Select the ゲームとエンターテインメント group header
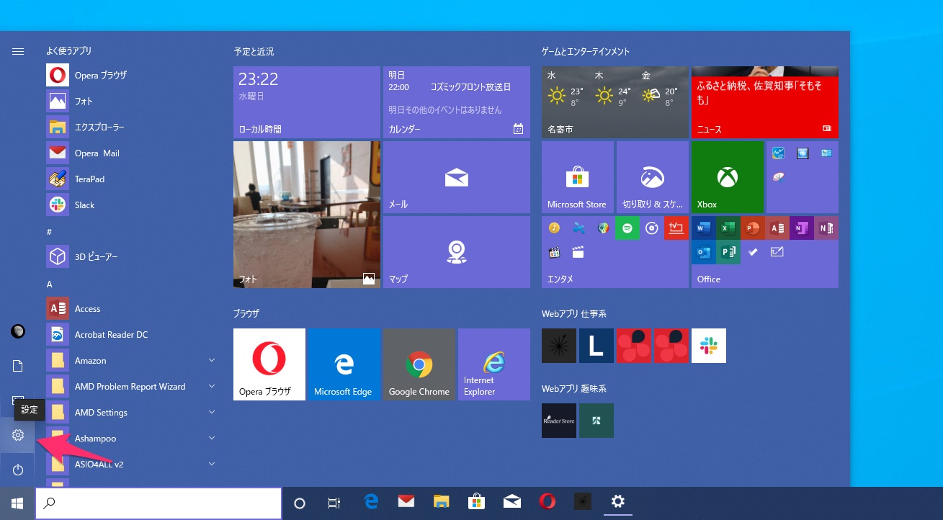This screenshot has height=520, width=943. [586, 52]
